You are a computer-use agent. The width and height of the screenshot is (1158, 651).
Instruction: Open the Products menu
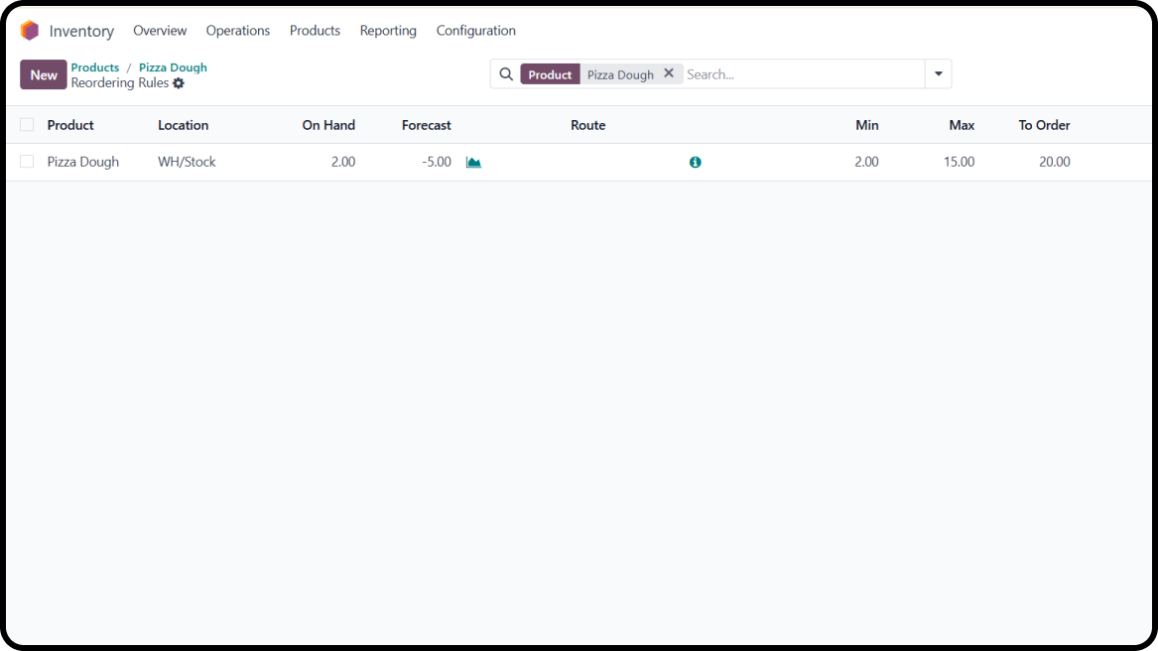tap(315, 31)
